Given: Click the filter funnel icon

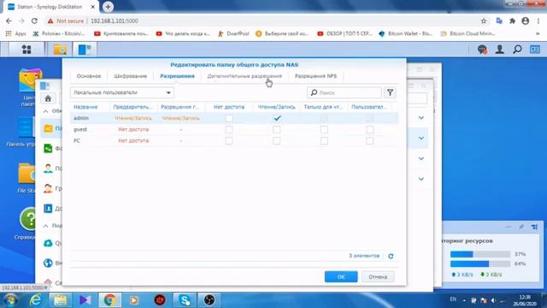Looking at the screenshot, I should click(390, 92).
